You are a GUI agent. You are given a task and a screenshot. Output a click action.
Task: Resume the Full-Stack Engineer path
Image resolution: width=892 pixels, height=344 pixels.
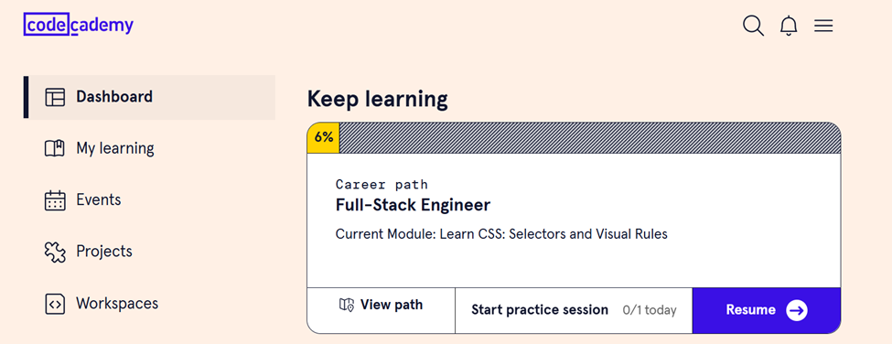(x=767, y=310)
